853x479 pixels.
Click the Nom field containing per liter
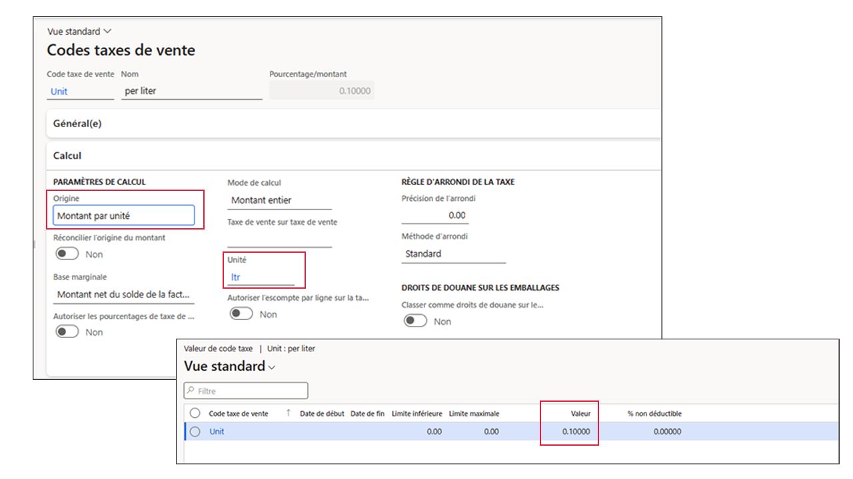pyautogui.click(x=192, y=91)
